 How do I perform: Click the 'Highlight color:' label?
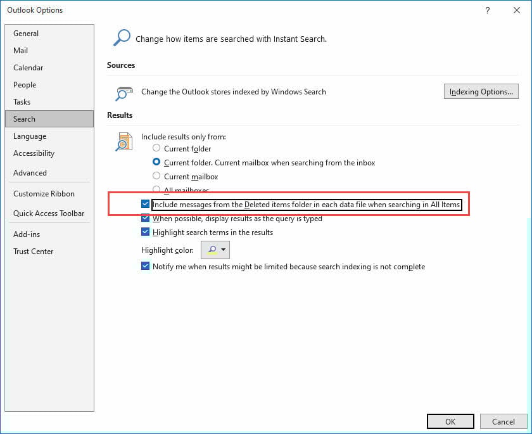(x=167, y=250)
